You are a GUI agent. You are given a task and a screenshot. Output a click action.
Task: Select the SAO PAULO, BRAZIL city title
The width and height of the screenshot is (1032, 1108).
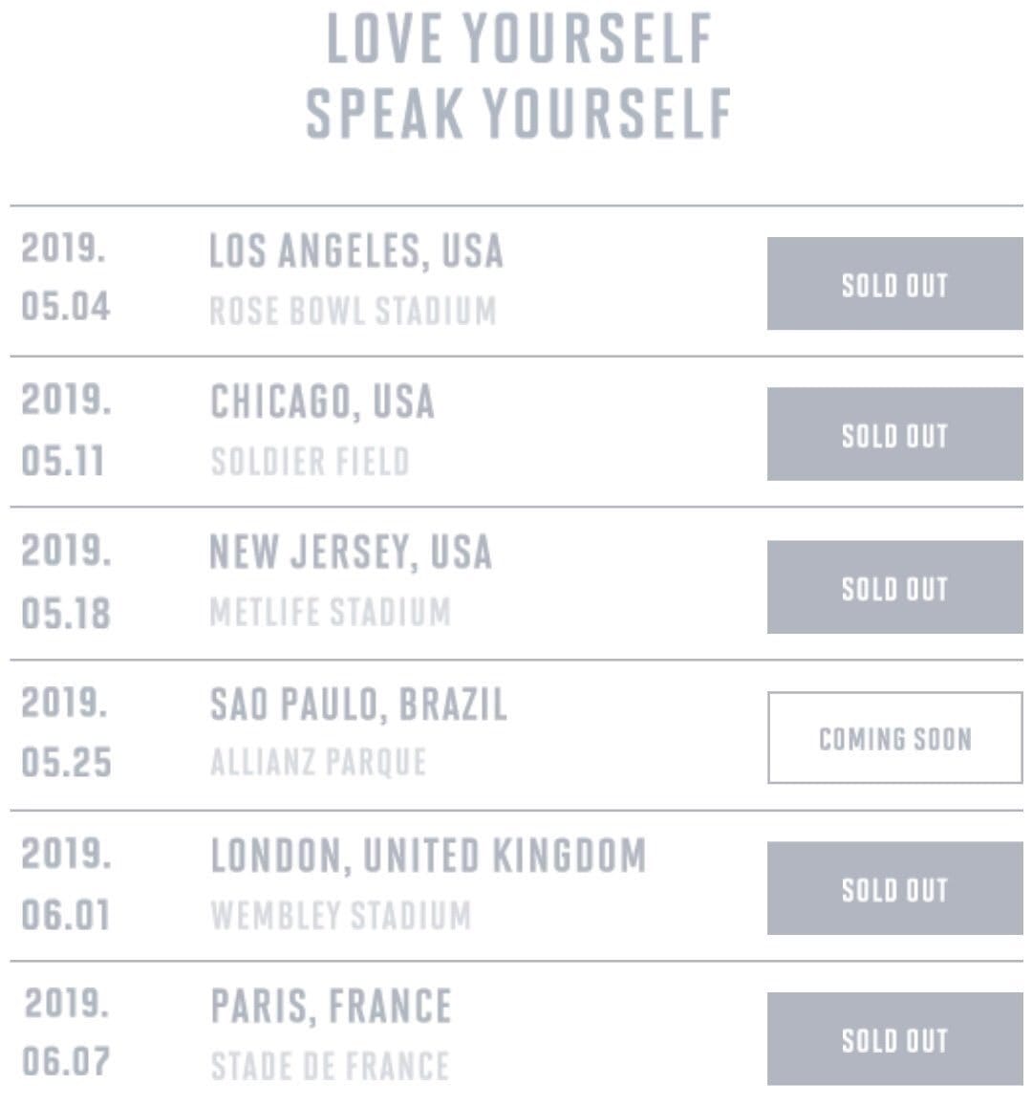(x=359, y=703)
